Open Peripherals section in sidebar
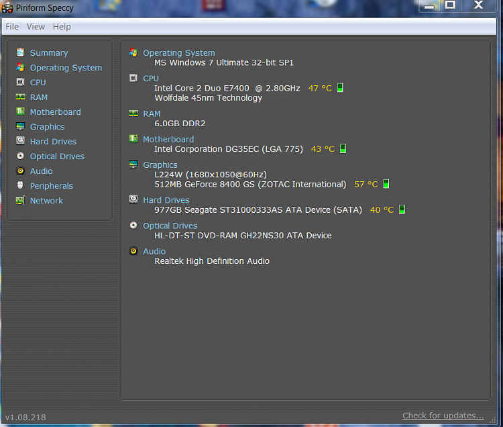Screen dimensions: 503x427 click(52, 186)
